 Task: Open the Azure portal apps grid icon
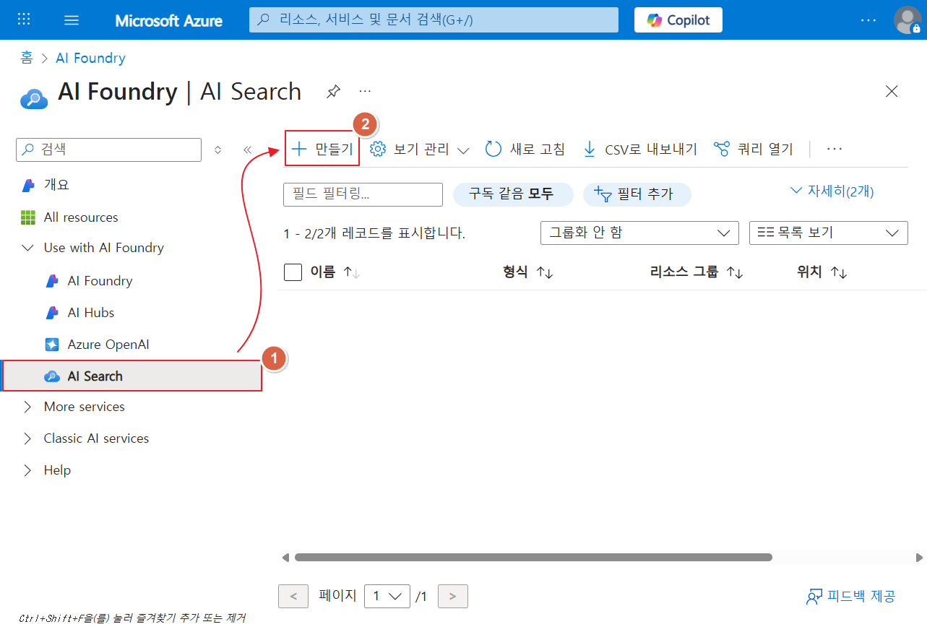coord(24,20)
